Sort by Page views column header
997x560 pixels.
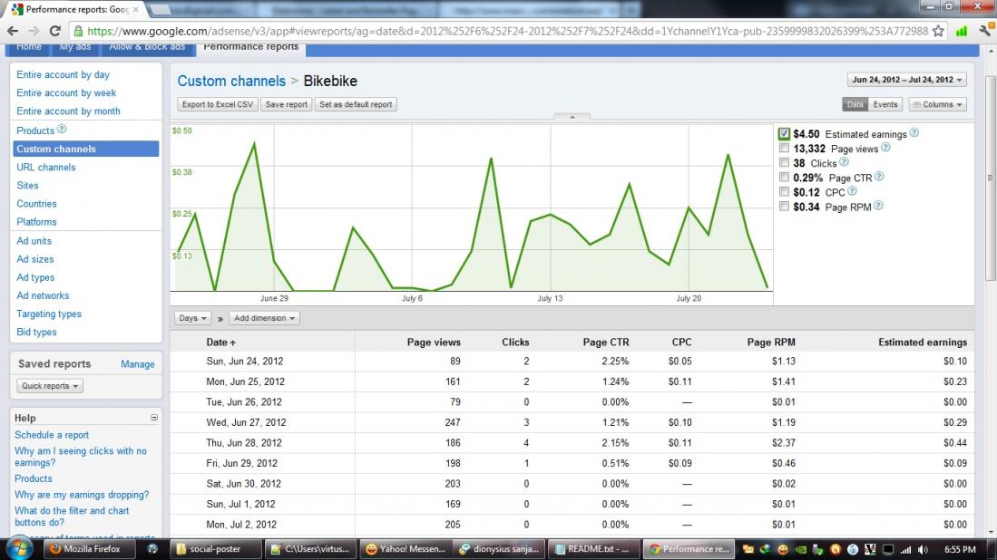click(434, 343)
